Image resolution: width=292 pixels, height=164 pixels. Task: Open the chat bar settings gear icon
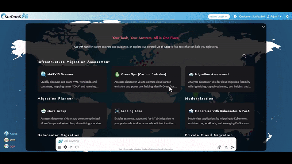click(65, 147)
